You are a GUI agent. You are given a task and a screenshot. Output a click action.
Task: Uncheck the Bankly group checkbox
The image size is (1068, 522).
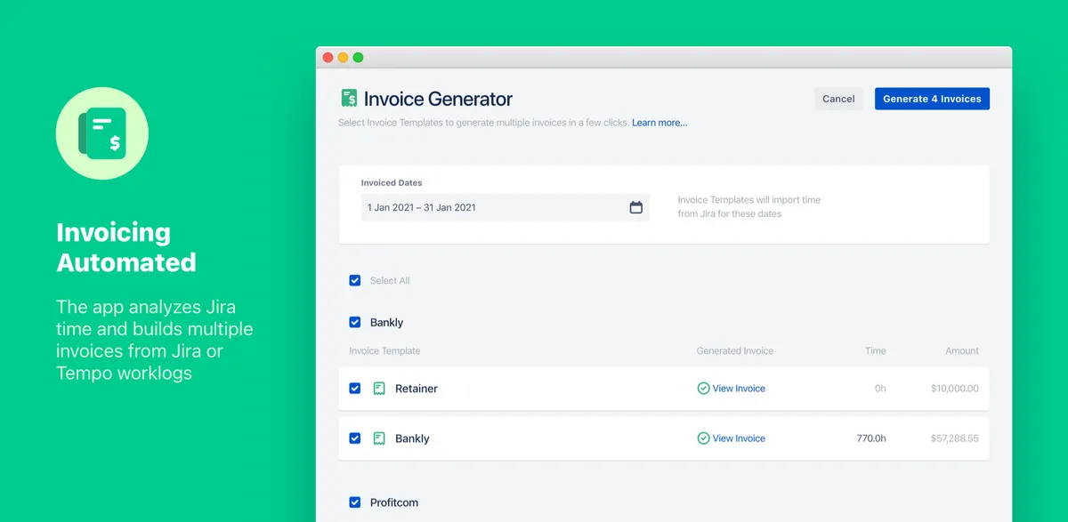tap(355, 322)
